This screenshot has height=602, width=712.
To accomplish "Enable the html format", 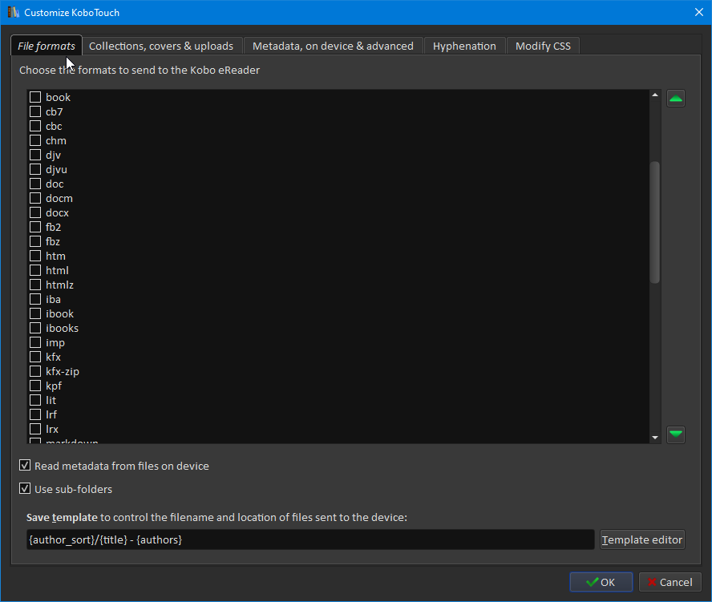I will click(35, 271).
